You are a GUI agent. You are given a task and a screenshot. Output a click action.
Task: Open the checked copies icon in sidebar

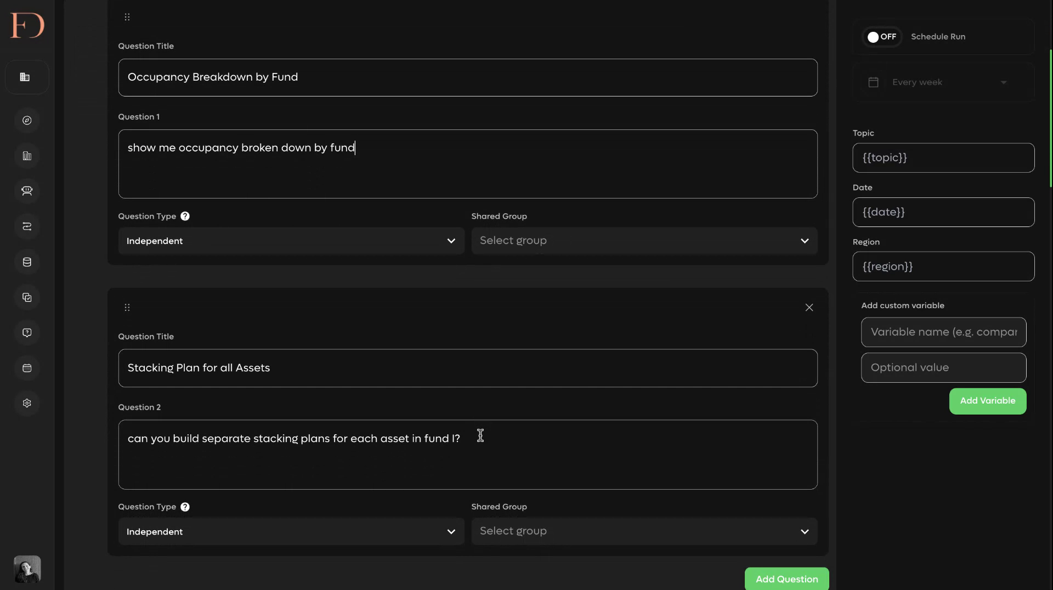pyautogui.click(x=27, y=297)
